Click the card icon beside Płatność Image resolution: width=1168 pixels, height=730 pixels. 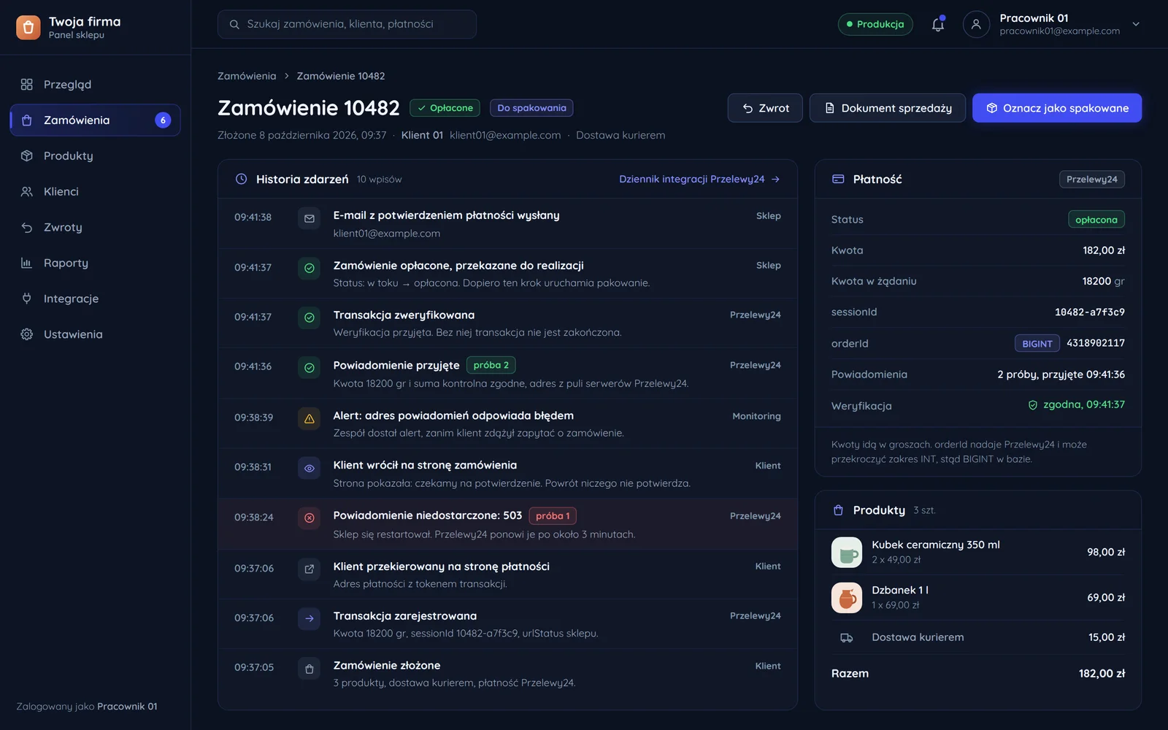(838, 179)
